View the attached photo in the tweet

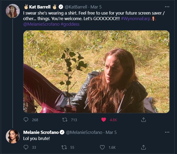point(96,71)
